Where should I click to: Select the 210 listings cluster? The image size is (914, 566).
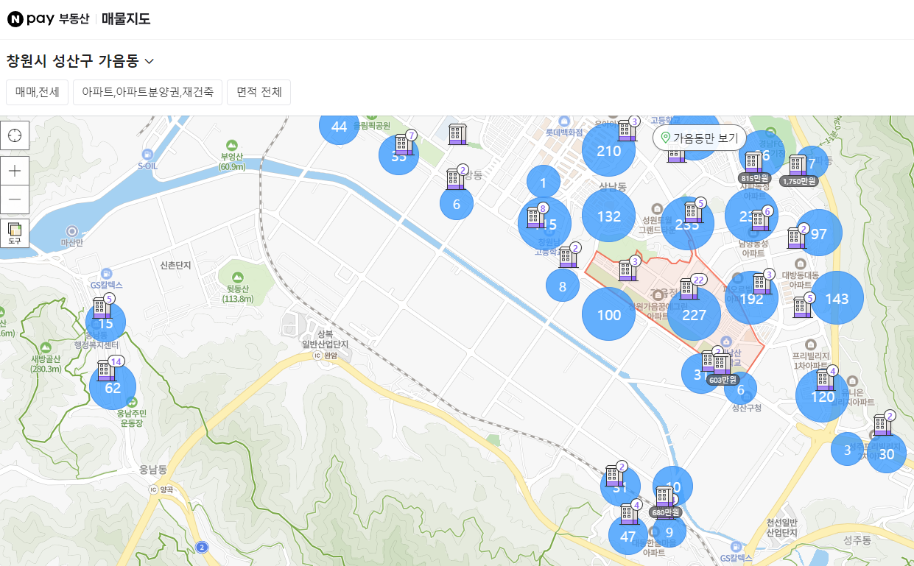pos(609,152)
